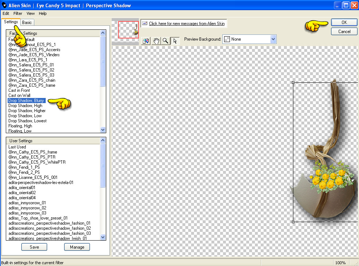Click the Manage settings button
The image size is (359, 266).
77,247
